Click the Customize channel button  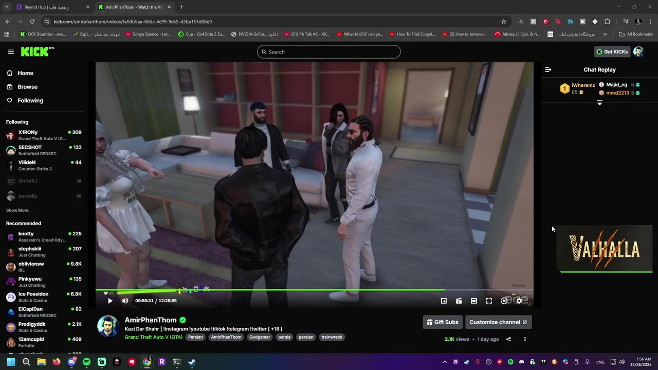tap(498, 322)
